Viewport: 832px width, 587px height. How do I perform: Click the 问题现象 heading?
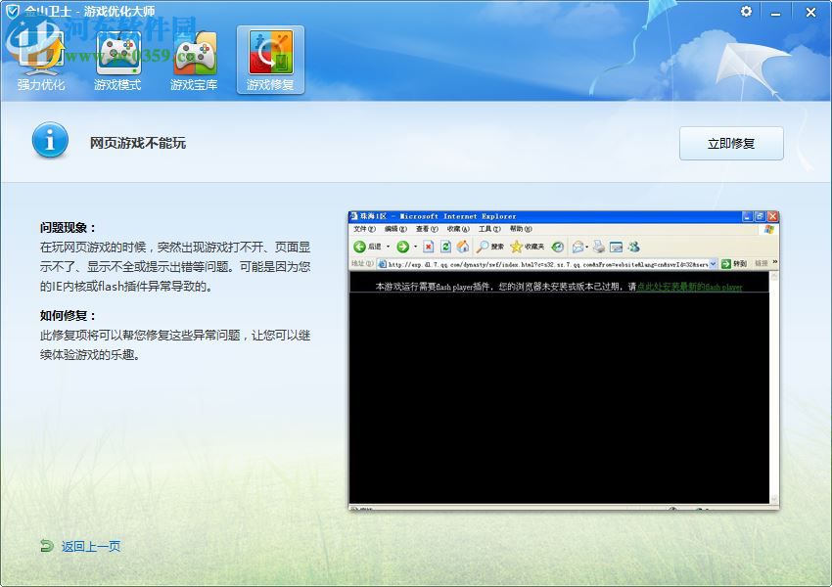point(68,228)
